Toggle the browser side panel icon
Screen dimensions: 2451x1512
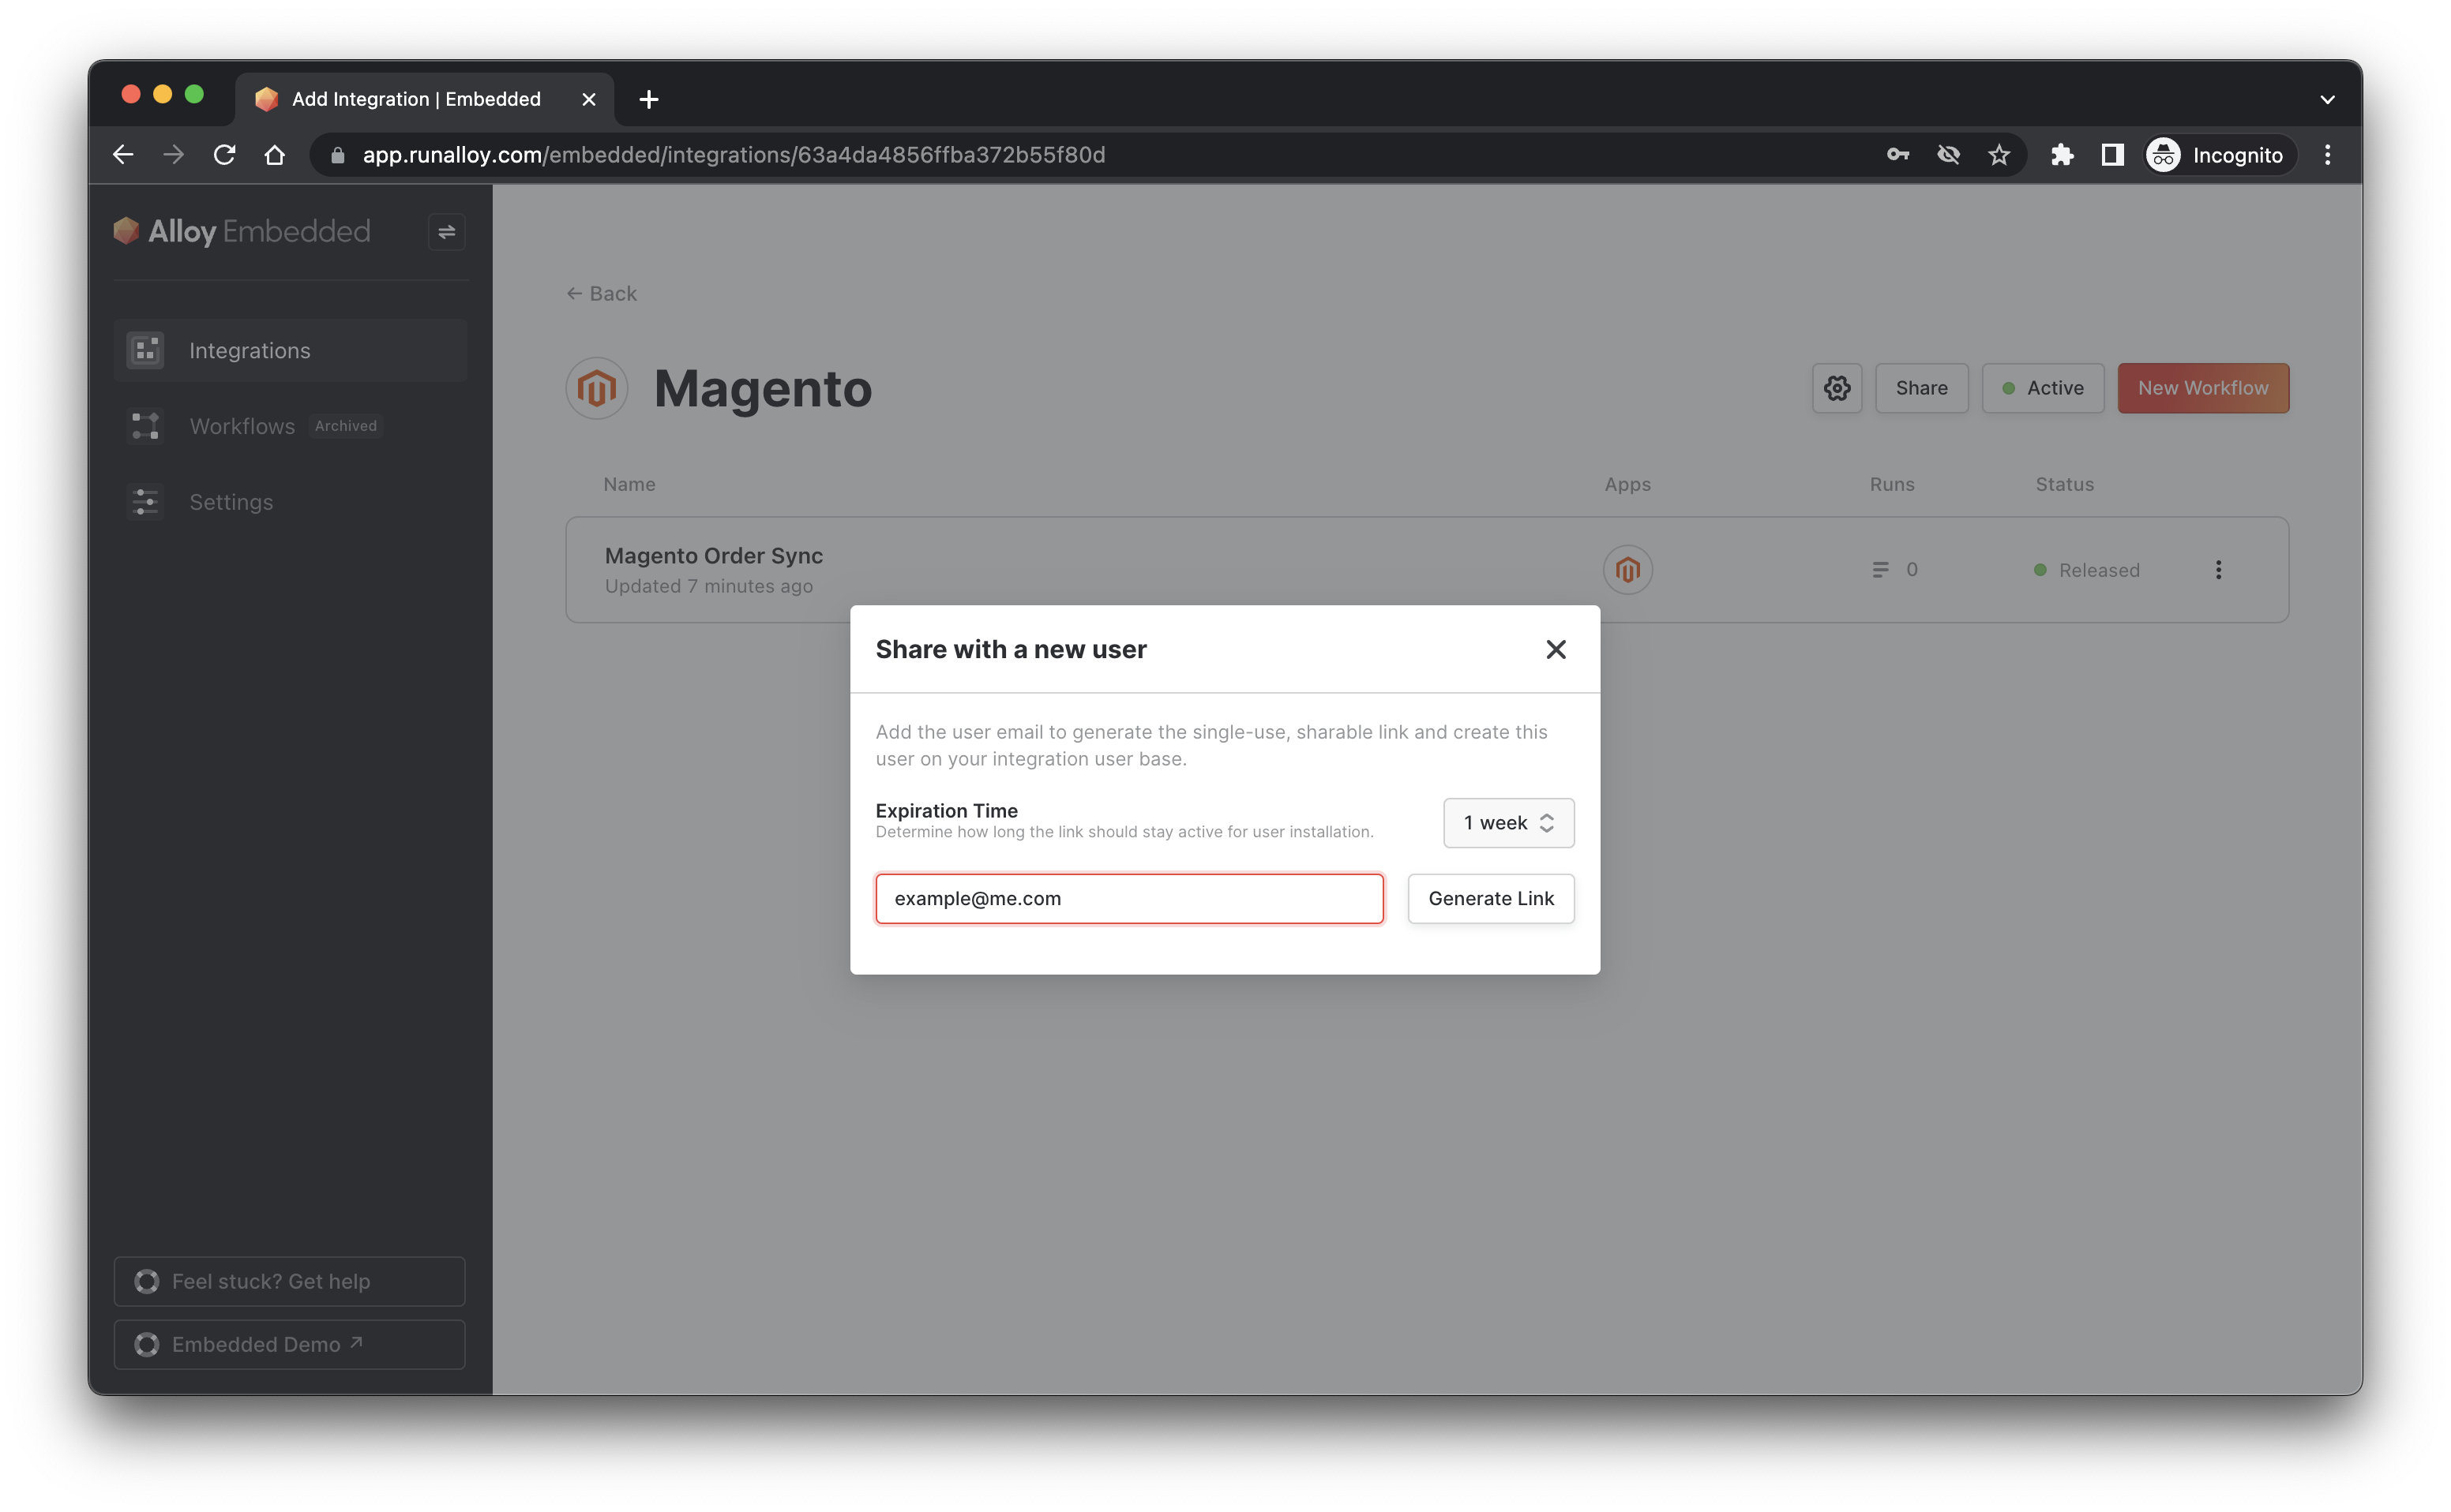(2112, 155)
